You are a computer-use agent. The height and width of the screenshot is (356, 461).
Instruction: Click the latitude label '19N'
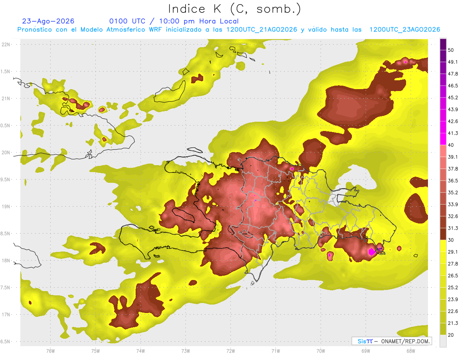[6, 207]
